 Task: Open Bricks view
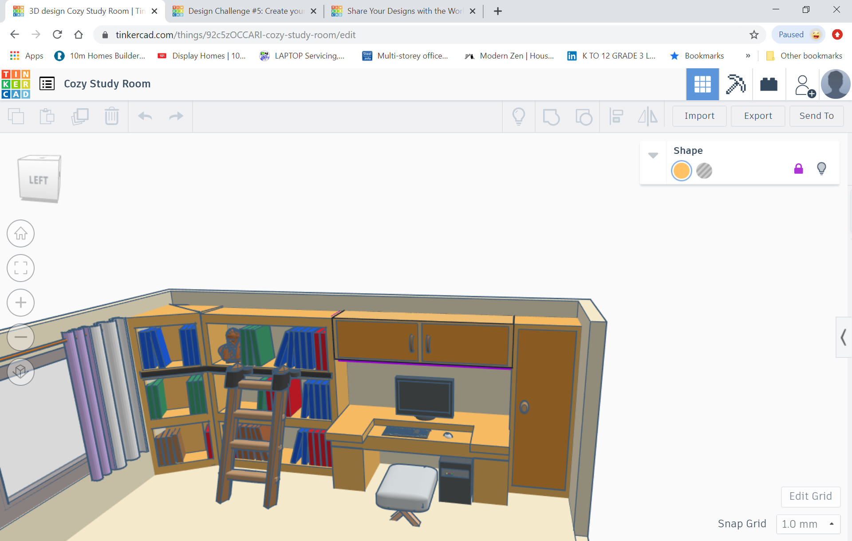(x=768, y=84)
